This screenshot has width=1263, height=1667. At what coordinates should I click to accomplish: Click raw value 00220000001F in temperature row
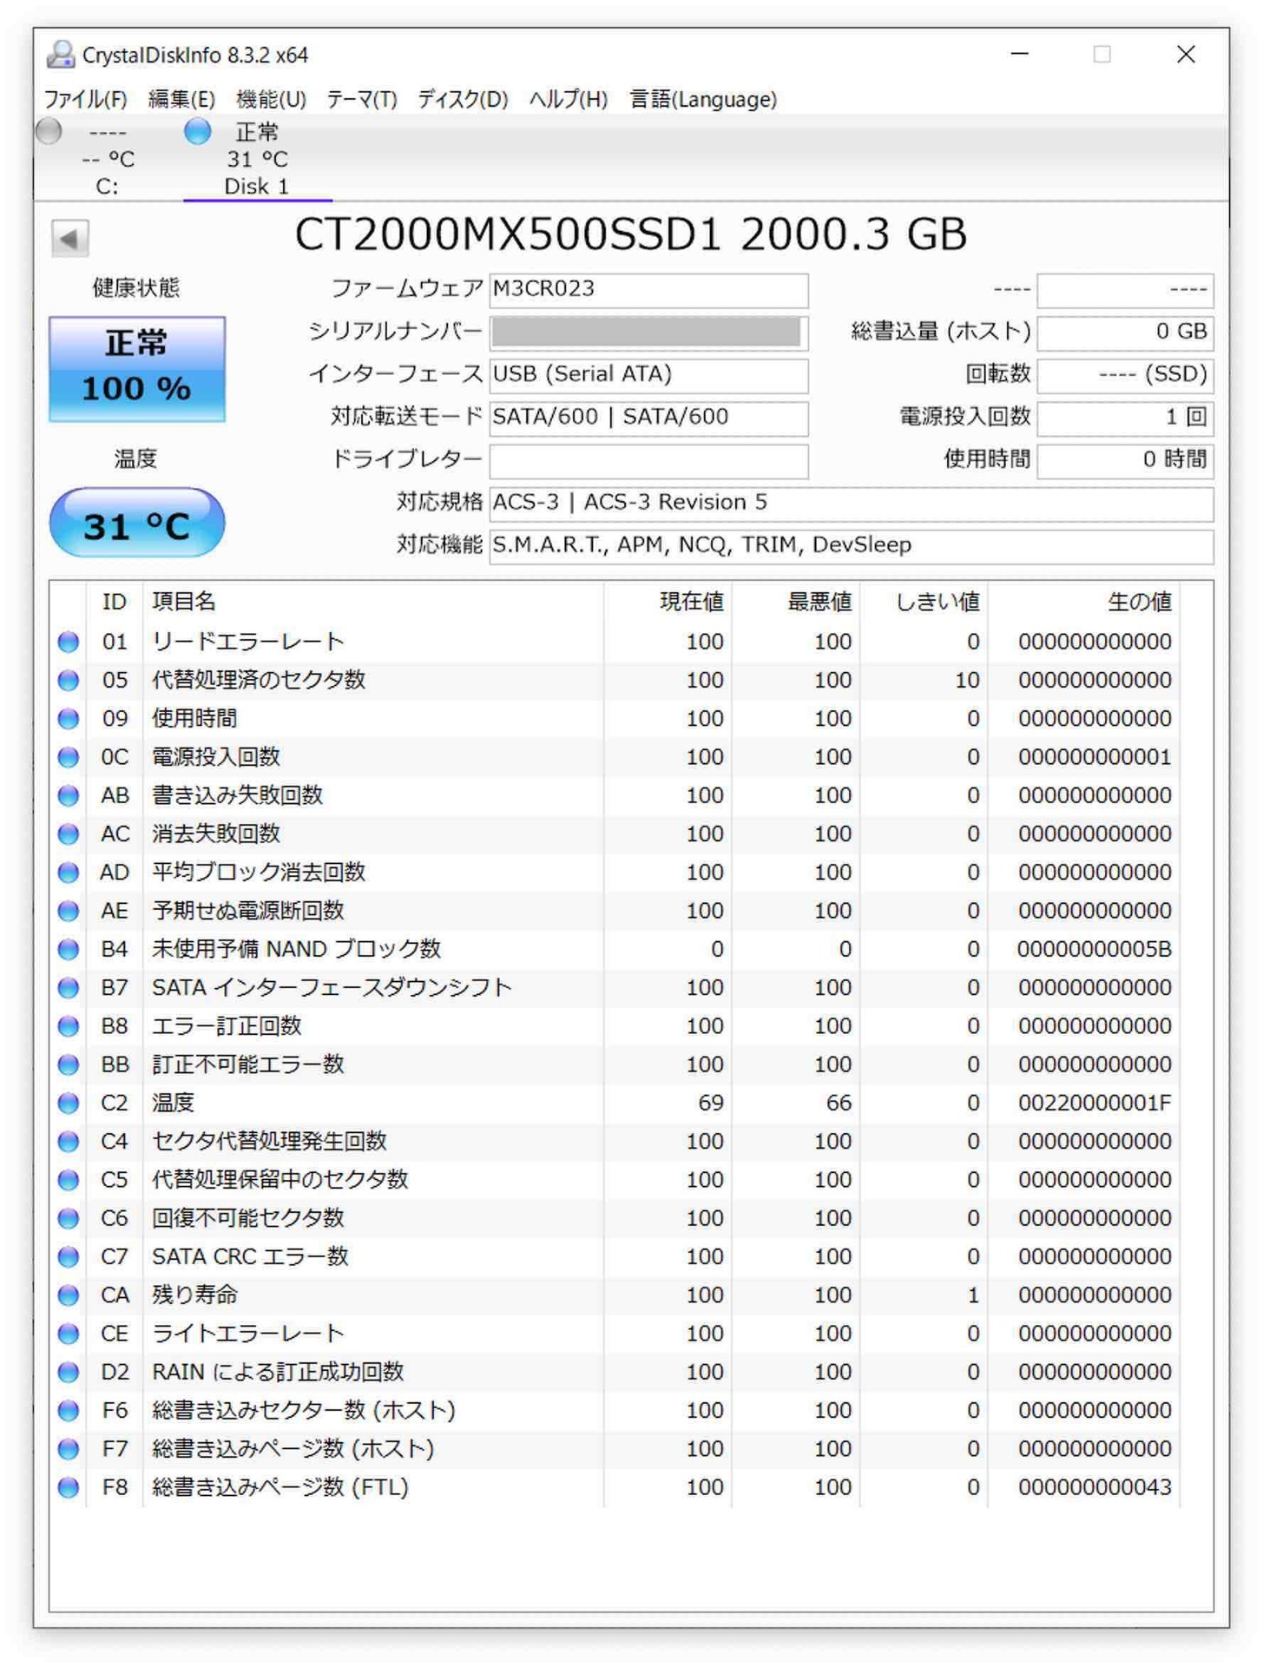pos(1094,1103)
